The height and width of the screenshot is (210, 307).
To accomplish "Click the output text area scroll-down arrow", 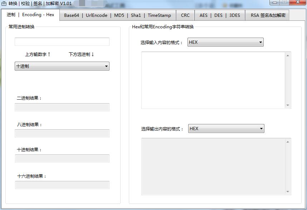I will 288,192.
